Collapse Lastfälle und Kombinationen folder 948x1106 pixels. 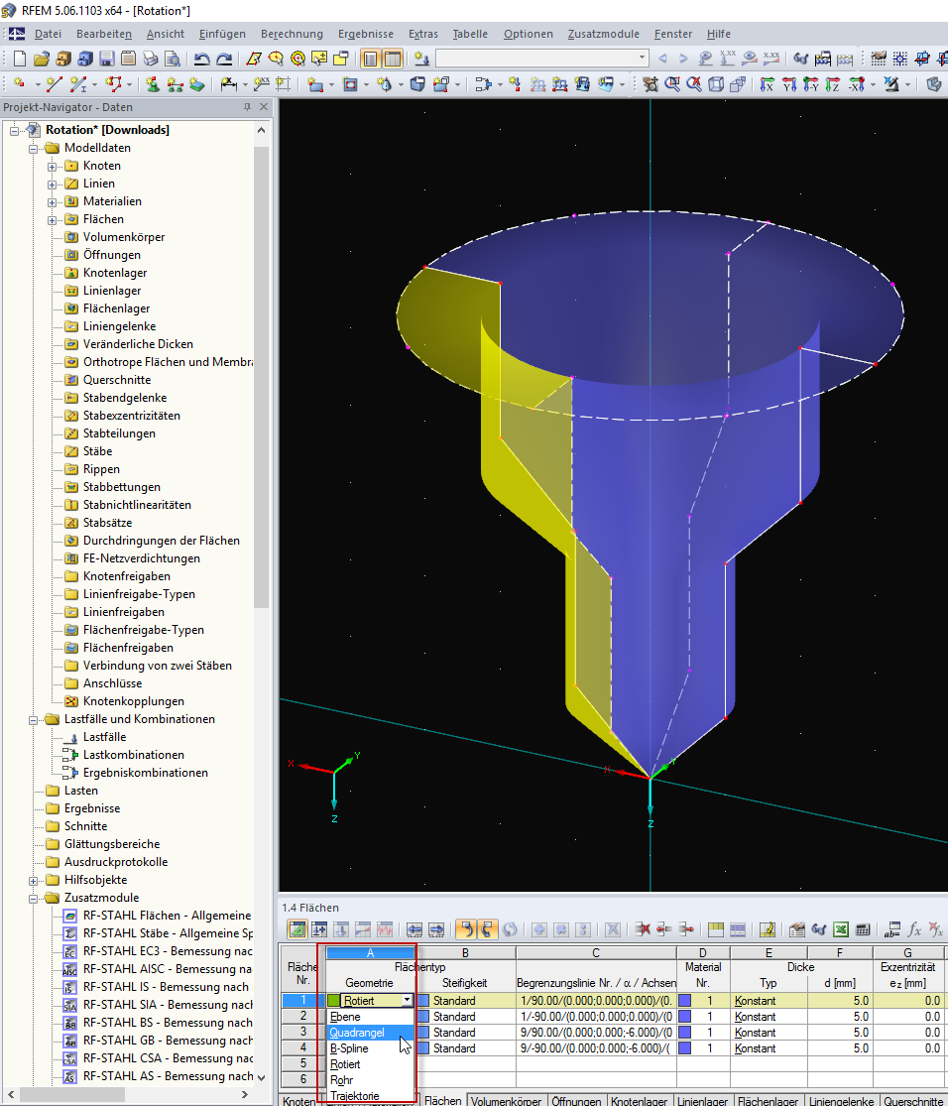pyautogui.click(x=33, y=720)
